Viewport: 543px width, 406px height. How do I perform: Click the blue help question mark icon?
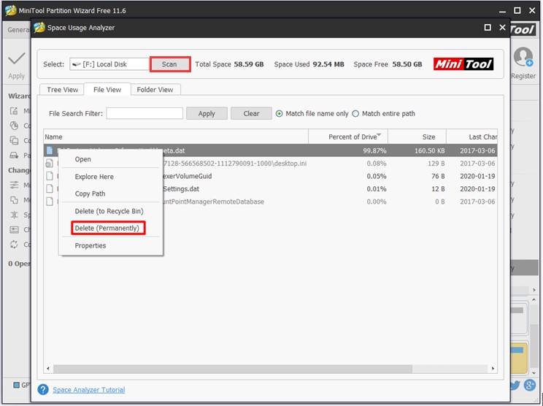pyautogui.click(x=43, y=390)
